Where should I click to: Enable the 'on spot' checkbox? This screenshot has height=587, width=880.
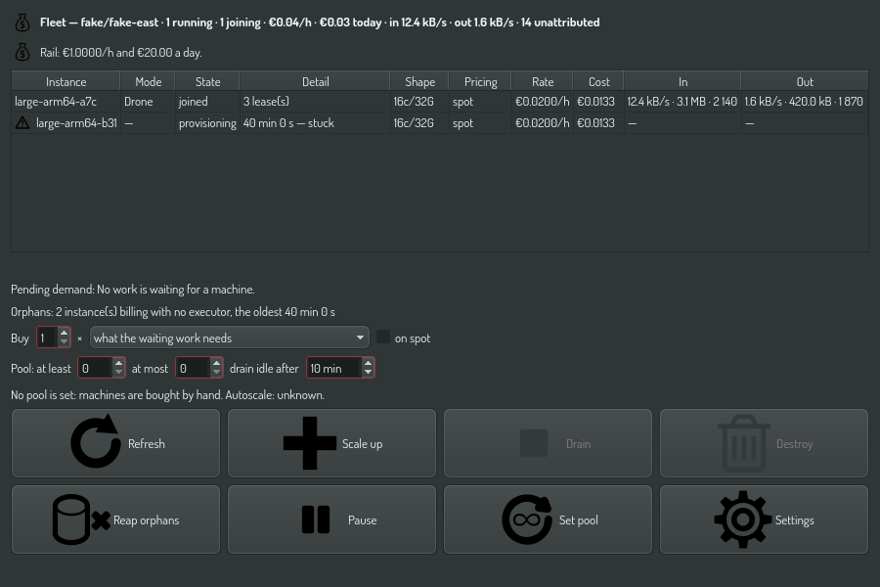tap(382, 337)
